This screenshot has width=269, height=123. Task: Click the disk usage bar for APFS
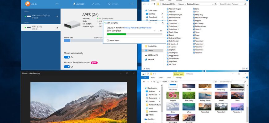tap(83, 40)
